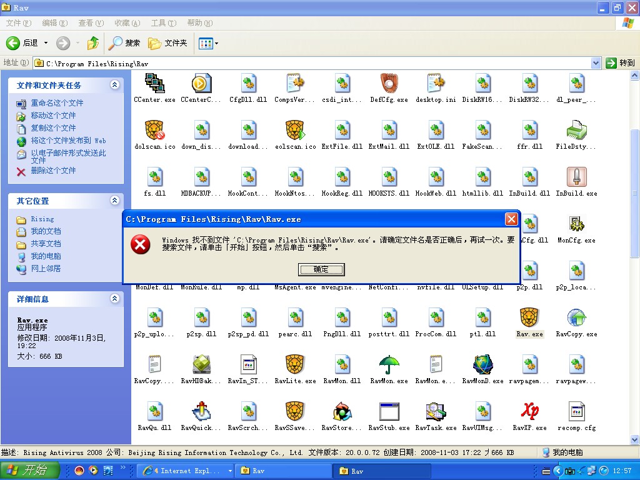Collapse the details panel
This screenshot has width=640, height=480.
(x=115, y=298)
